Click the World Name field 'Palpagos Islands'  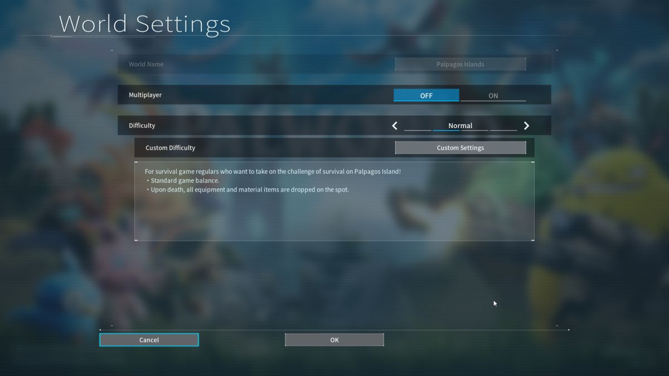pyautogui.click(x=460, y=64)
